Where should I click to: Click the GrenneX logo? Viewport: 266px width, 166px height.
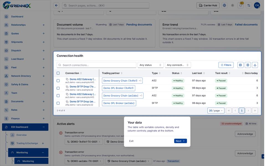coord(17,5)
